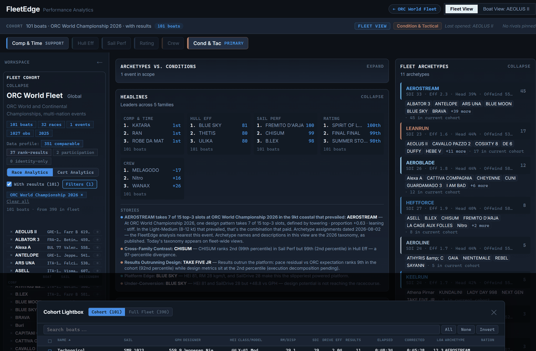Image resolution: width=536 pixels, height=351 pixels.
Task: Sort lightbox table by Name column
Action: pos(64,340)
